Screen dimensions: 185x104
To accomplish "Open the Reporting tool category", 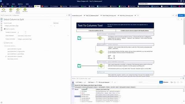I will pos(64,6).
